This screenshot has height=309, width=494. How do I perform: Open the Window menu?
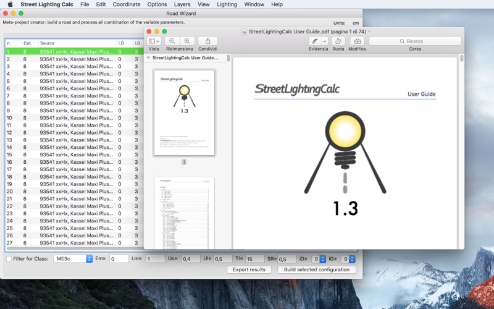point(254,4)
